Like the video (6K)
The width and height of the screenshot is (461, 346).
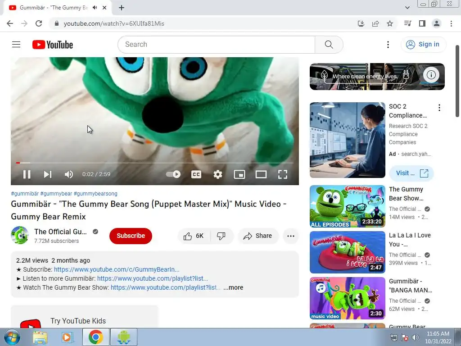coord(194,236)
